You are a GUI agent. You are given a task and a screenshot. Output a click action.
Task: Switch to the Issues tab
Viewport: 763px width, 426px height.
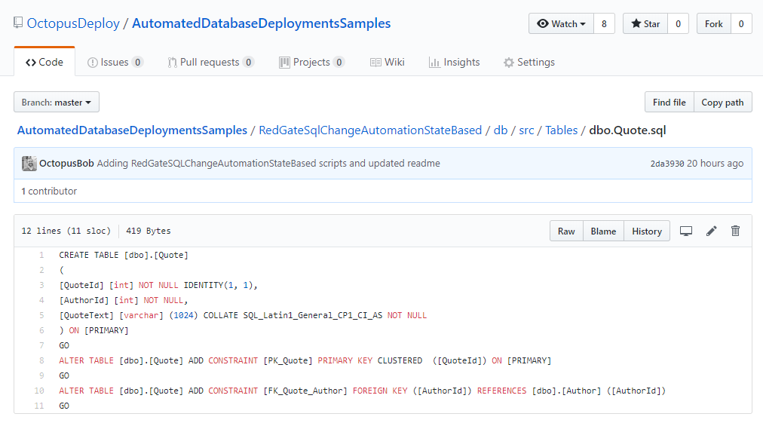pos(115,63)
